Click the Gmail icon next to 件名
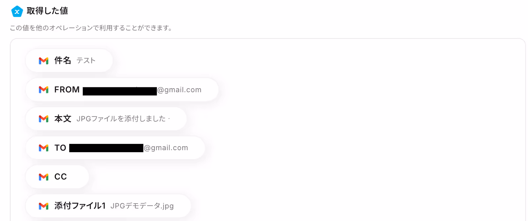This screenshot has height=221, width=528. [44, 61]
